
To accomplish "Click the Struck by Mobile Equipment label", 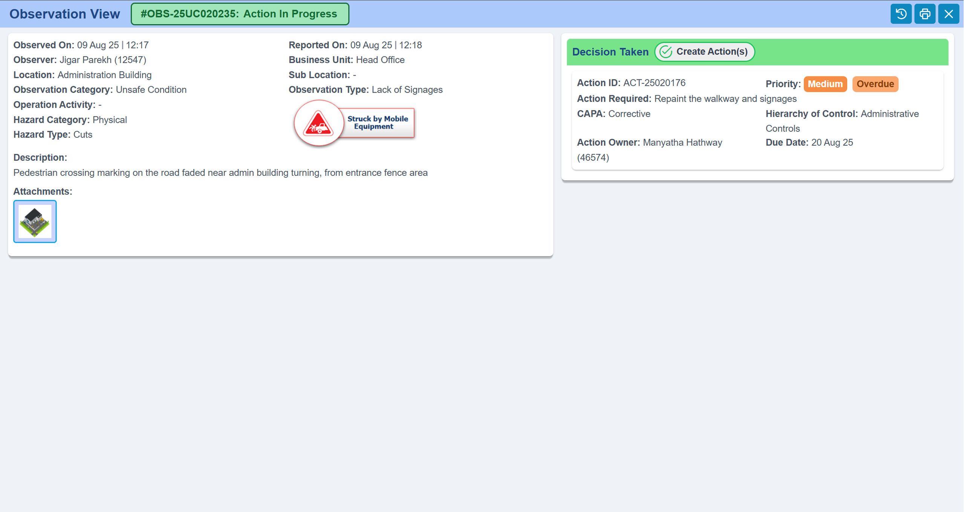I will click(x=377, y=123).
